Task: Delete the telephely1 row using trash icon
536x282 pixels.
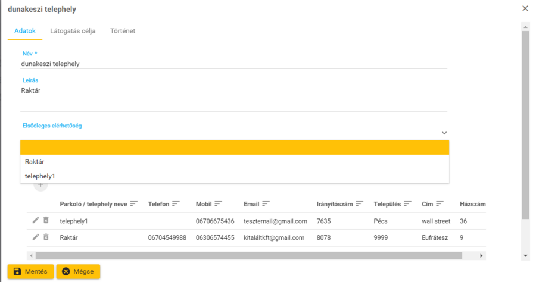Action: (x=46, y=221)
